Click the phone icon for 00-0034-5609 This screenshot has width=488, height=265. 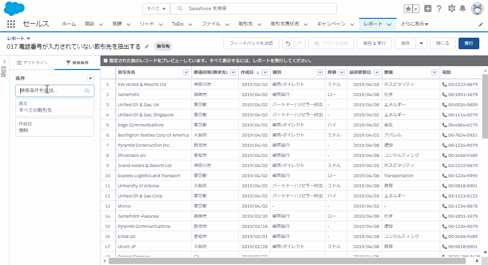pyautogui.click(x=445, y=105)
